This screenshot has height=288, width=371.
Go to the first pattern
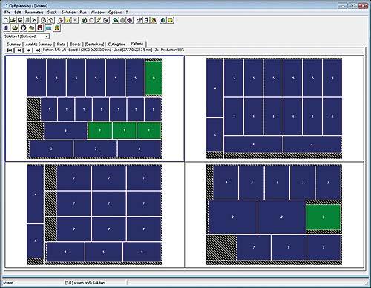(x=10, y=50)
